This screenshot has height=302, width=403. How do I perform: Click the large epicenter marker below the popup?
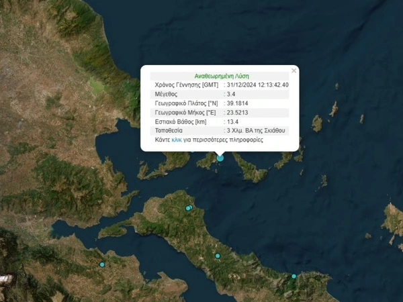220,158
